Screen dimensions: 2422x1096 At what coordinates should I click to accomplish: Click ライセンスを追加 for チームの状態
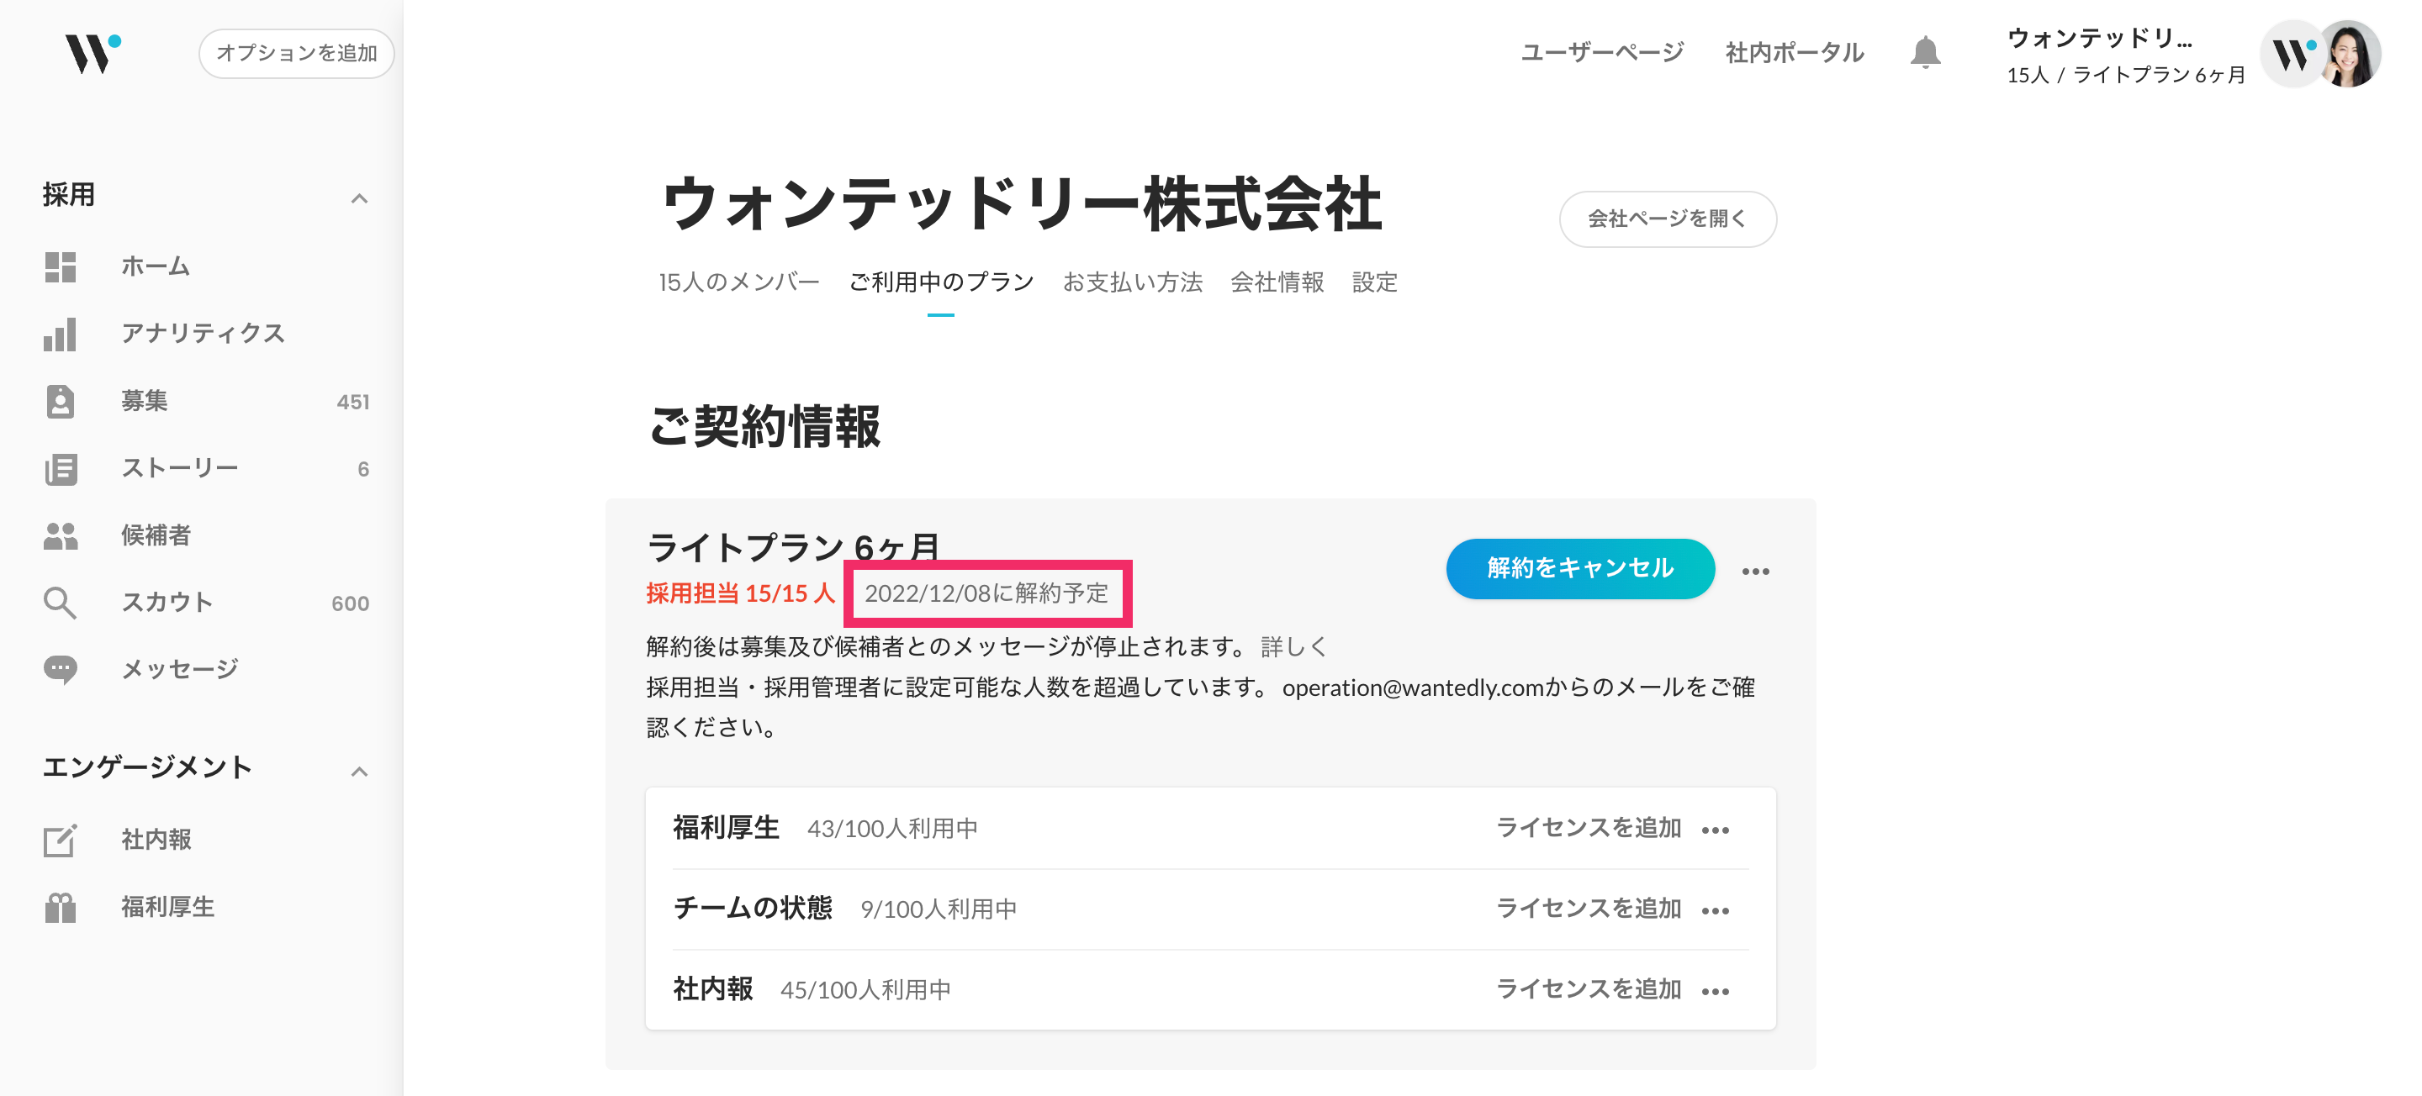click(1588, 909)
